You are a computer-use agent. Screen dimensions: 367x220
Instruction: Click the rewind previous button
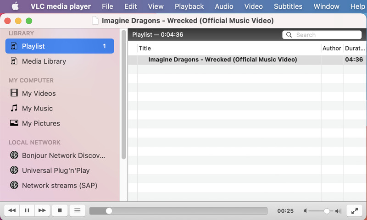(12, 210)
